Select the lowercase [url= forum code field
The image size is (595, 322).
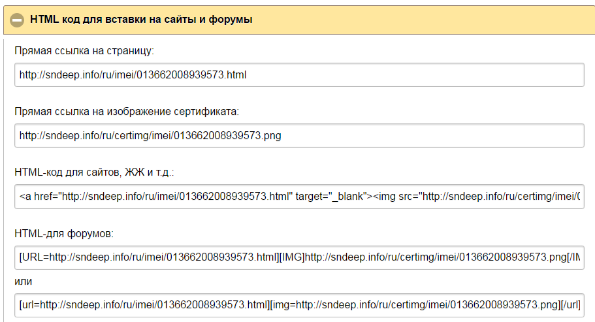(x=298, y=305)
